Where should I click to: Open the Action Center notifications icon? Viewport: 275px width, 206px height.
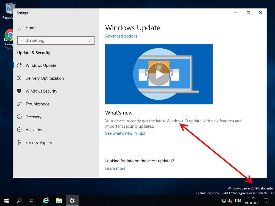(x=266, y=200)
